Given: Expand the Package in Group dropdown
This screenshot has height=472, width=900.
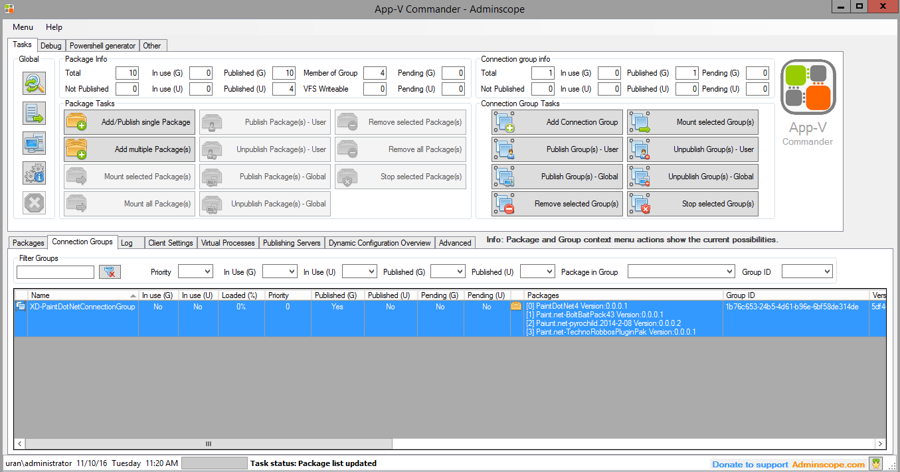Looking at the screenshot, I should (x=728, y=272).
